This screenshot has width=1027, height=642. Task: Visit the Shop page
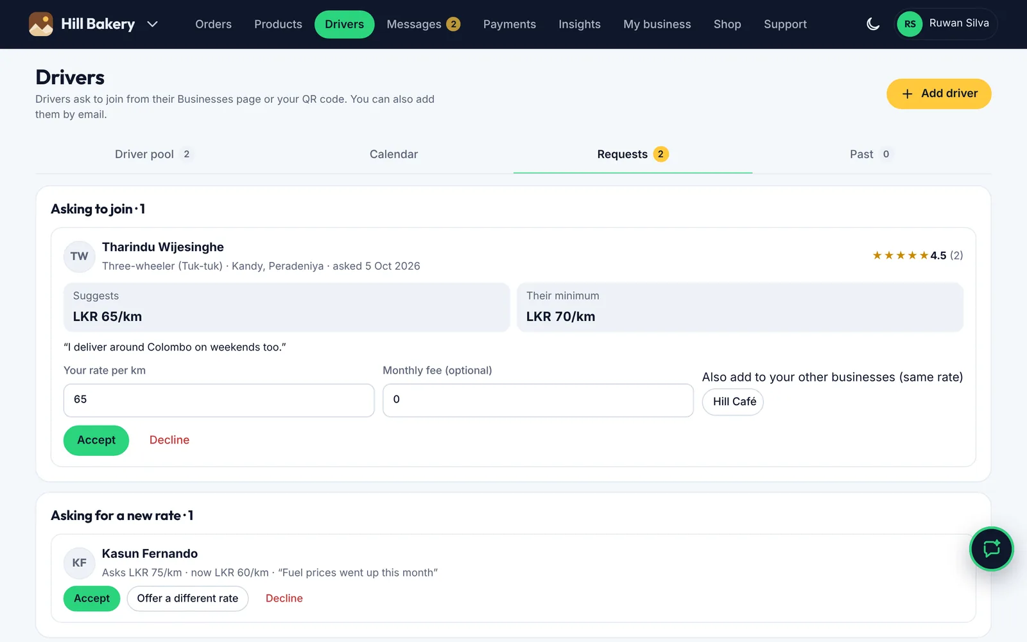[727, 24]
